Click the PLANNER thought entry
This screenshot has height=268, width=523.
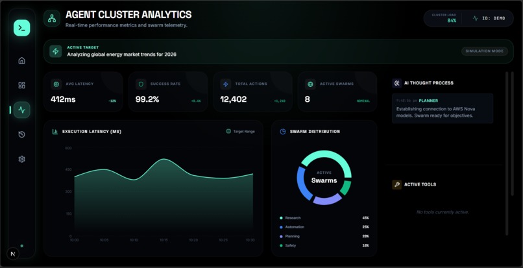443,108
